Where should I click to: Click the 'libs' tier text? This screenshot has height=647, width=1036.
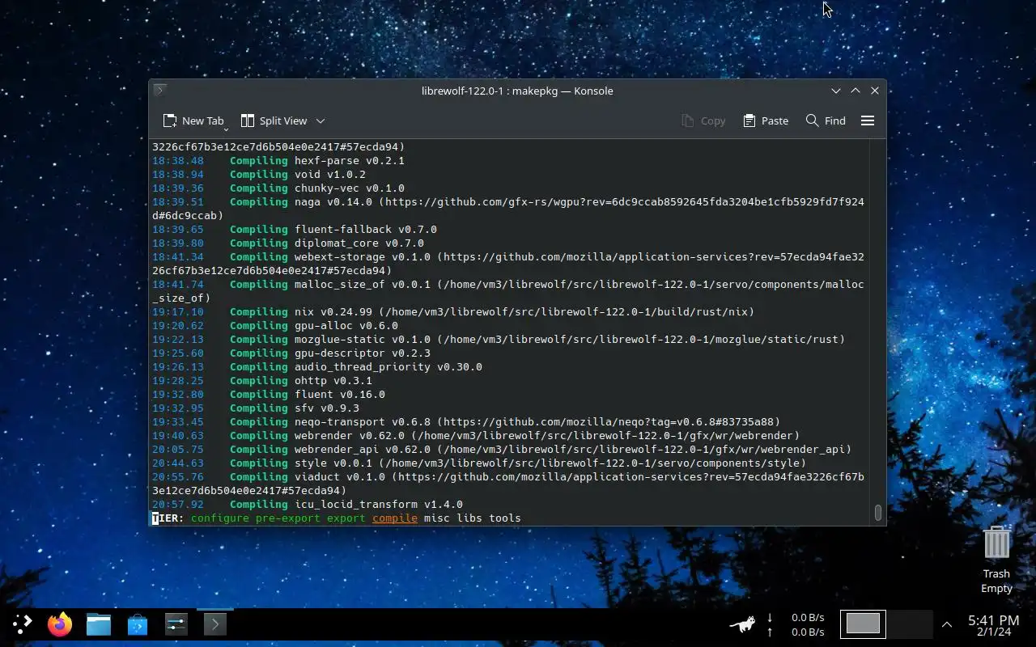pos(469,518)
